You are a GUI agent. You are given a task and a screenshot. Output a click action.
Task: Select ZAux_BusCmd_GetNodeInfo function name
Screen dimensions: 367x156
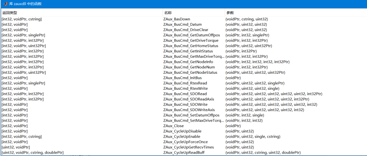tap(188, 62)
